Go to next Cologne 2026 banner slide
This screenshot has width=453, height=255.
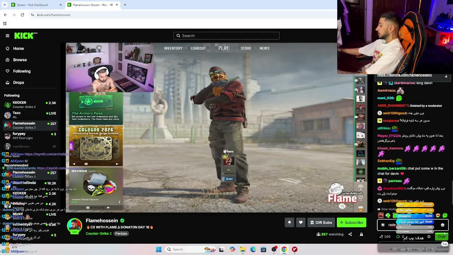(117, 164)
